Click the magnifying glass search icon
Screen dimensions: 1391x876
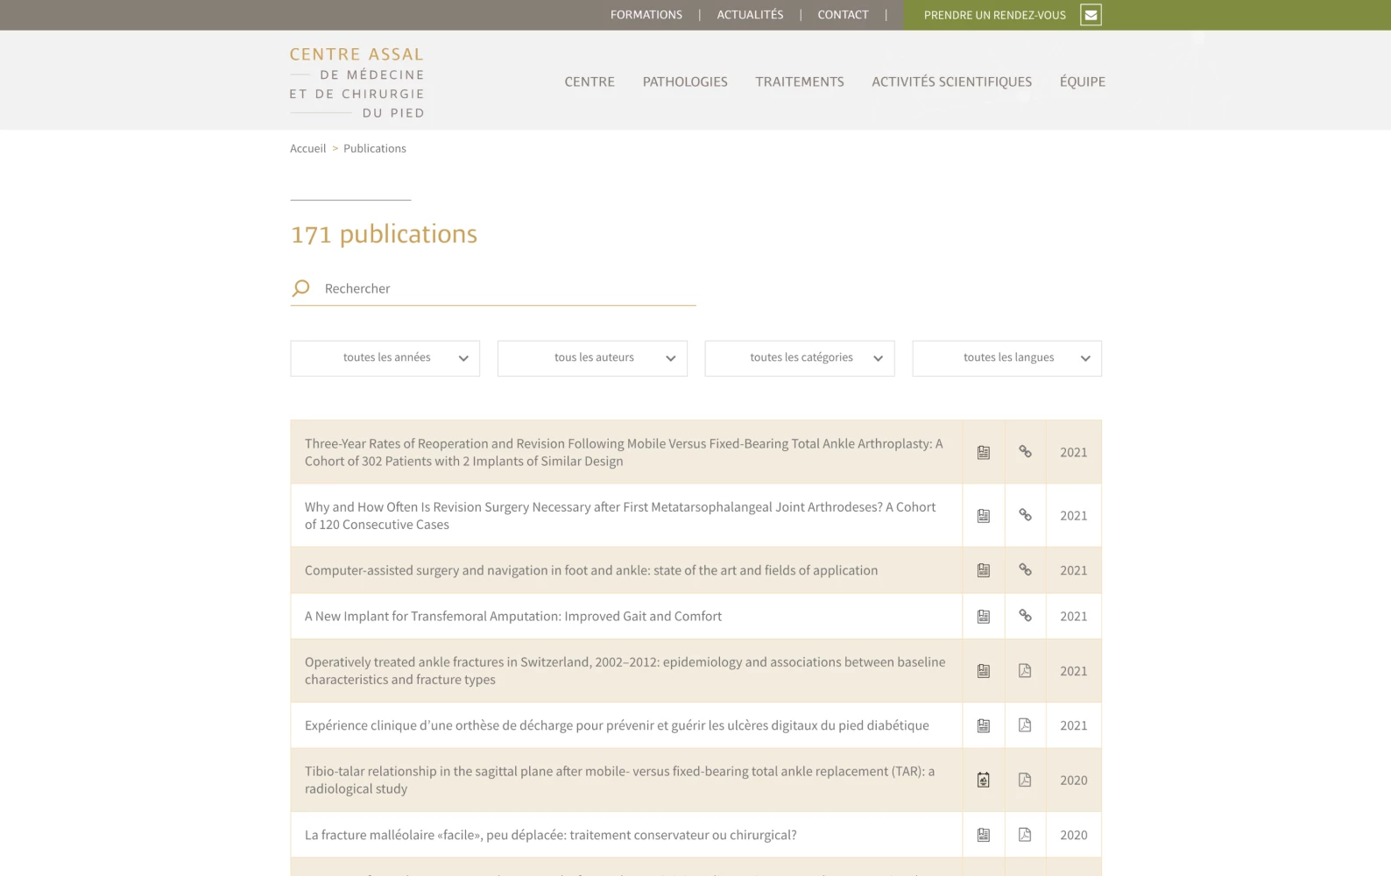pyautogui.click(x=300, y=288)
